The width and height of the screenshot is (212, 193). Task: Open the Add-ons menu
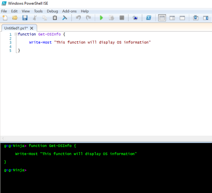[69, 11]
